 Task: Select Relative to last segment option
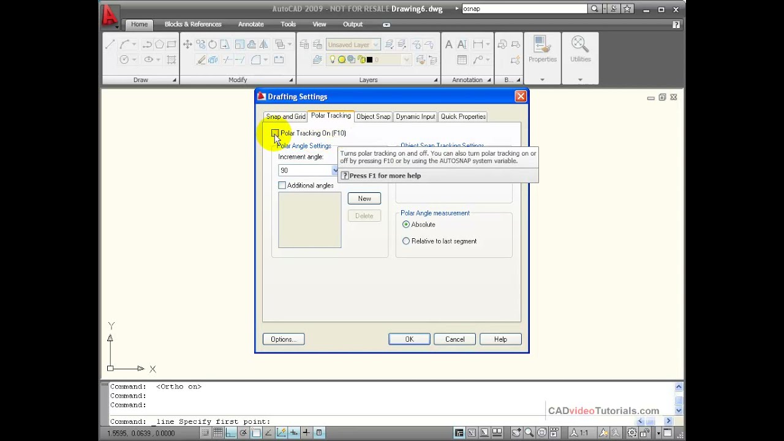coord(406,241)
